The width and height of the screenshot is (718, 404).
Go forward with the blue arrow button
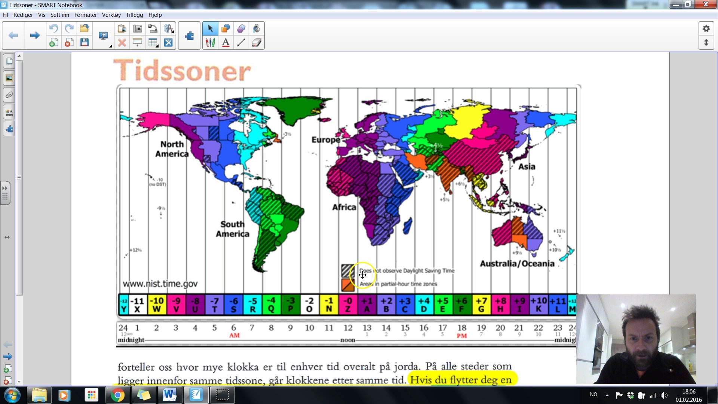(x=34, y=36)
